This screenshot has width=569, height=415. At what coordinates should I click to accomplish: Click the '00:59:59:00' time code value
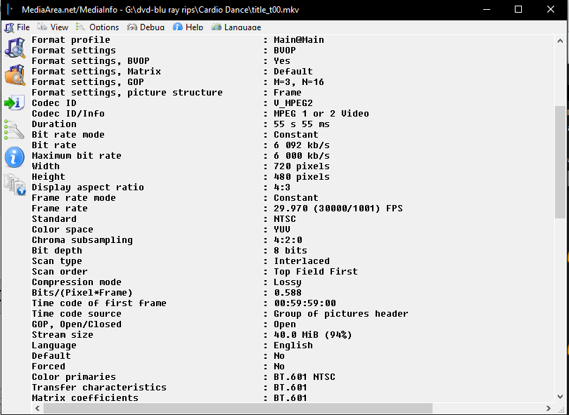coord(305,303)
